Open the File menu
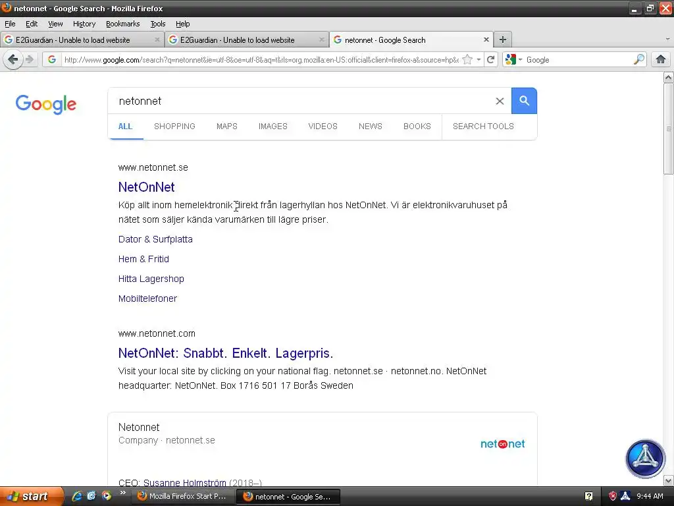Viewport: 674px width, 506px height. pos(10,24)
